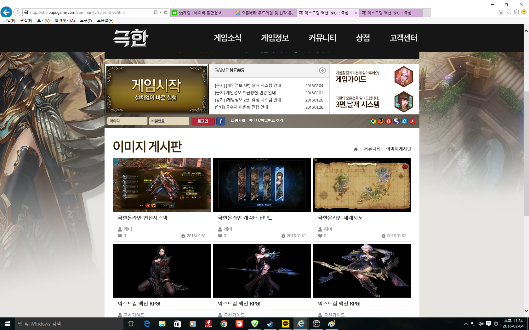Open more GAME NEWS with plus icon
This screenshot has width=529, height=330.
(322, 70)
